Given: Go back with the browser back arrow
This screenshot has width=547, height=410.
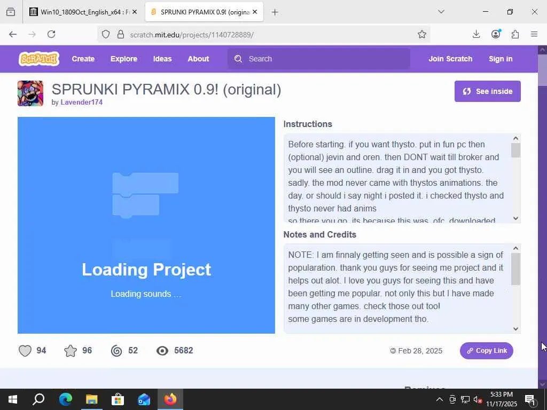Looking at the screenshot, I should tap(13, 34).
